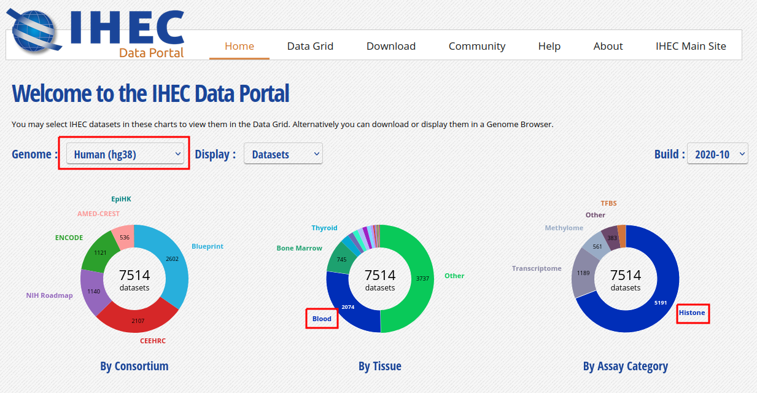Switch to the Data Grid tab

click(x=310, y=46)
